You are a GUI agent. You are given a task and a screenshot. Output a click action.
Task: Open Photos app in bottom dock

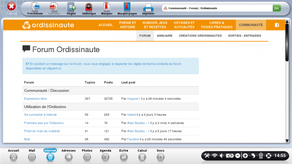click(87, 155)
